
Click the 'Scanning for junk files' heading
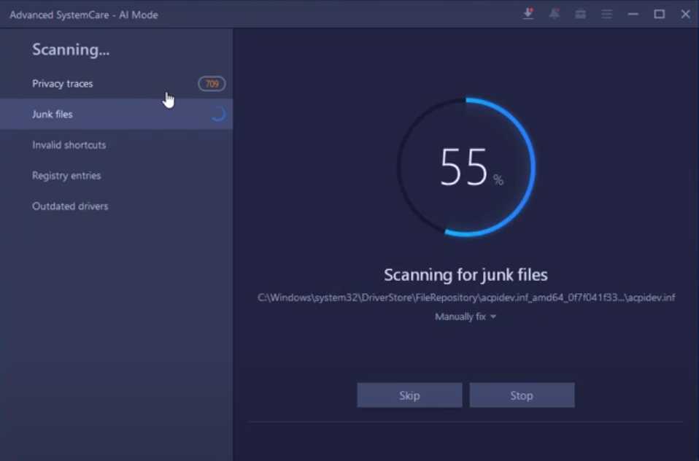point(466,275)
